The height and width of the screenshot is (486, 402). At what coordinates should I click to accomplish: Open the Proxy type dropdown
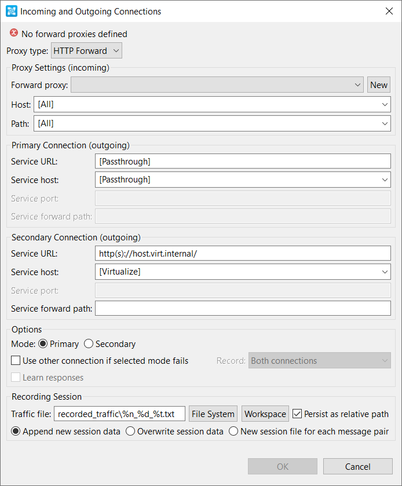(x=86, y=50)
